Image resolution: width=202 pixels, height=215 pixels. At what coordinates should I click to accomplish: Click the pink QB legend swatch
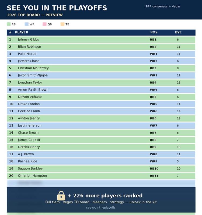44,24
